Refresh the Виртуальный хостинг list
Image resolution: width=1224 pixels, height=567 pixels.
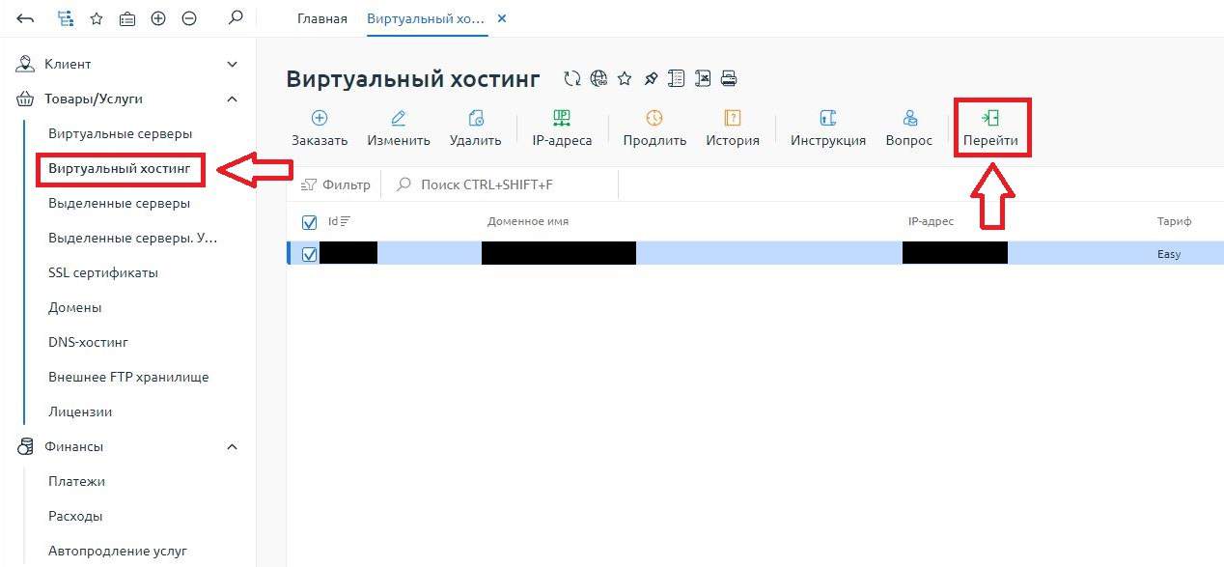pyautogui.click(x=572, y=79)
